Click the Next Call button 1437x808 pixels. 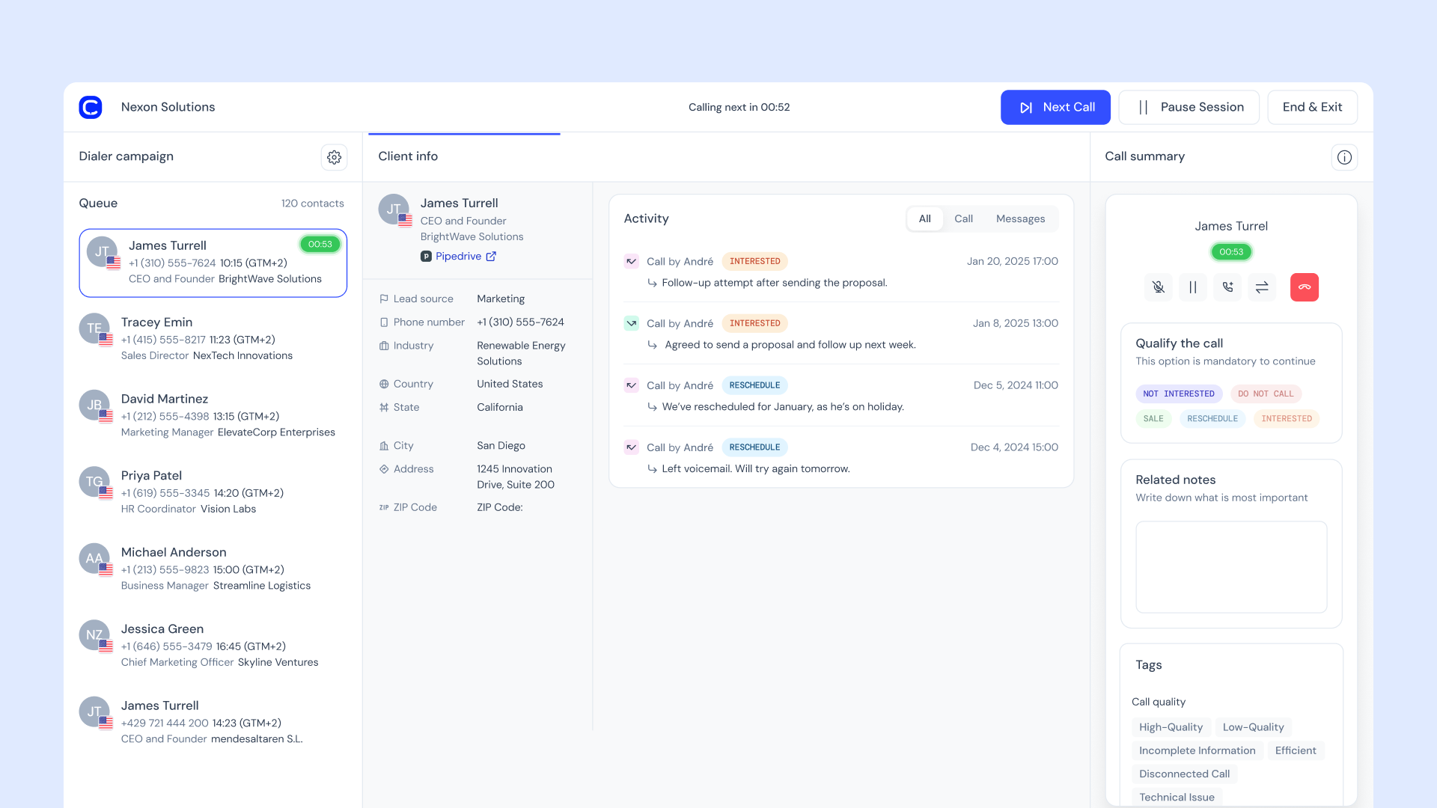point(1055,107)
